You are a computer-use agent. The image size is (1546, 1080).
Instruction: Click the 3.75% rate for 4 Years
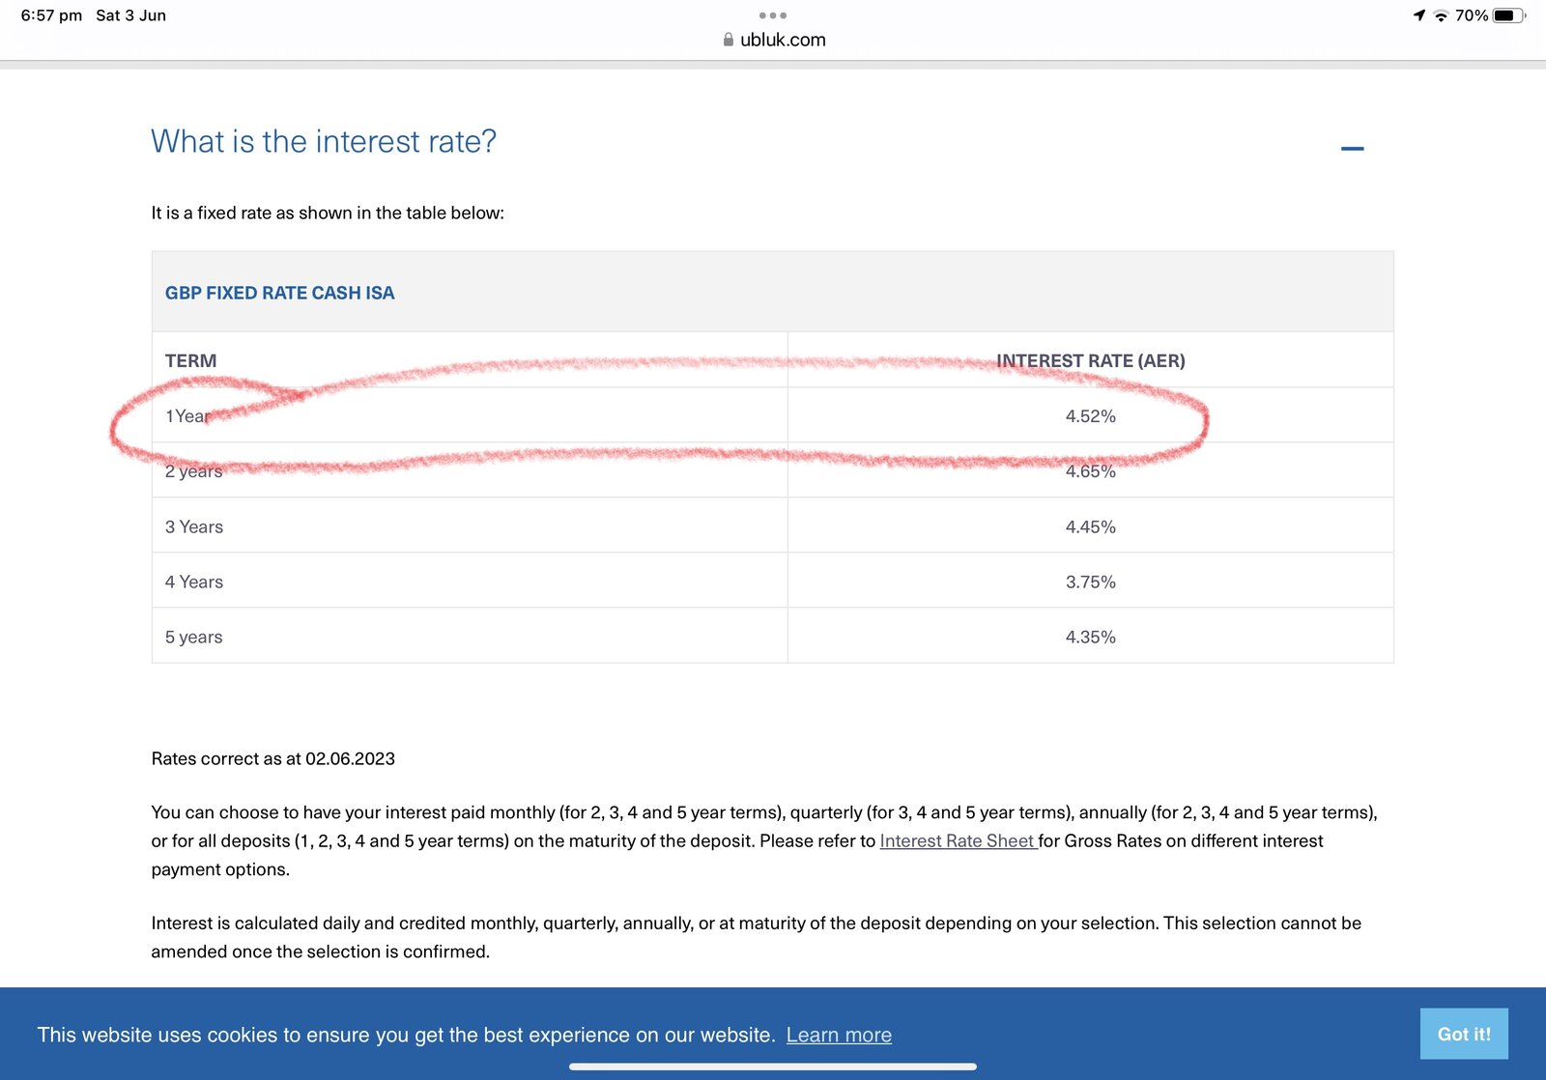(1090, 582)
